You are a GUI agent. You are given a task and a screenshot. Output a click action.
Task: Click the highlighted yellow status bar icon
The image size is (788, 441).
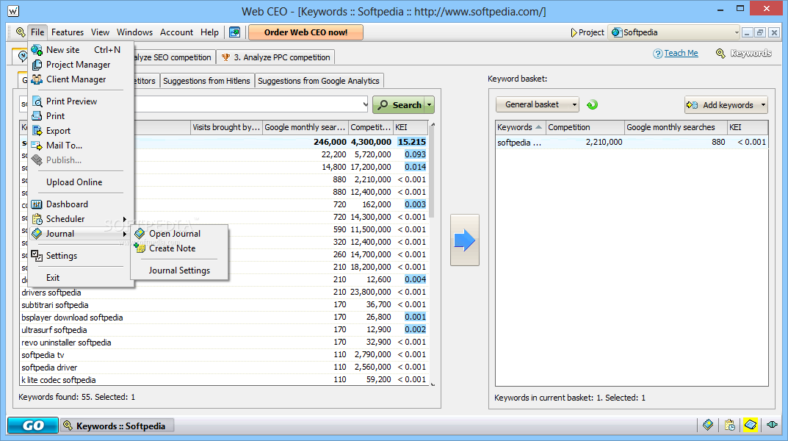[x=751, y=425]
